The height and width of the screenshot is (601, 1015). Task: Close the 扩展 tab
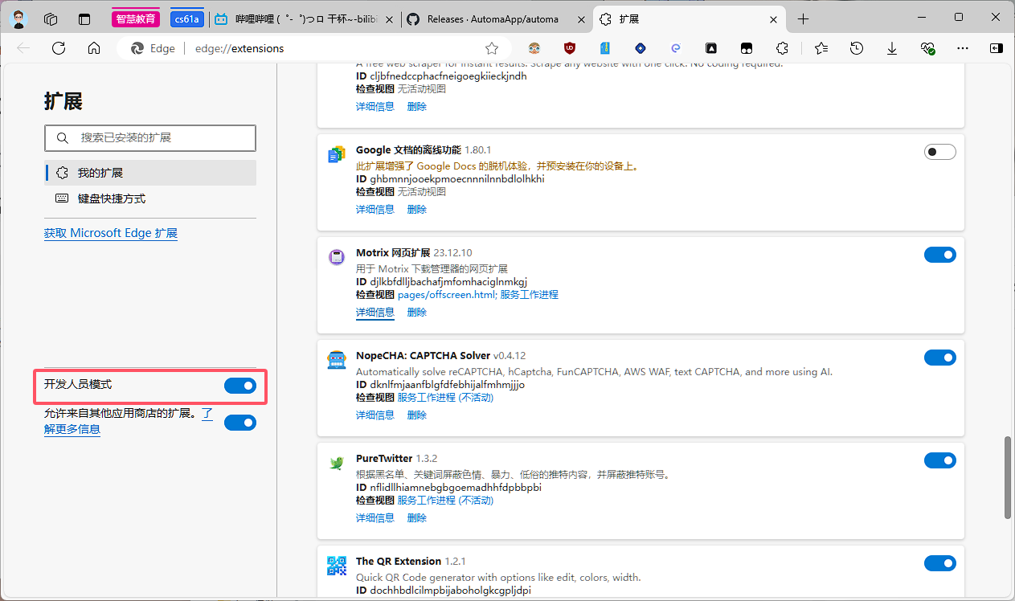coord(774,19)
